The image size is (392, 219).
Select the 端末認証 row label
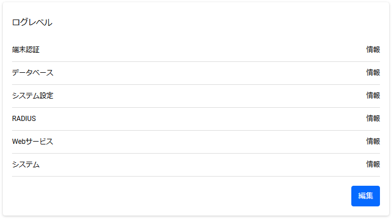(x=26, y=49)
